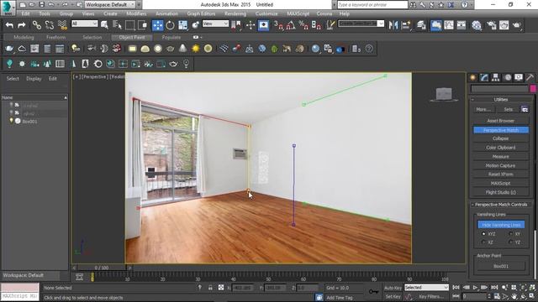Select the XYZ vanishing lines radio button

[x=484, y=234]
